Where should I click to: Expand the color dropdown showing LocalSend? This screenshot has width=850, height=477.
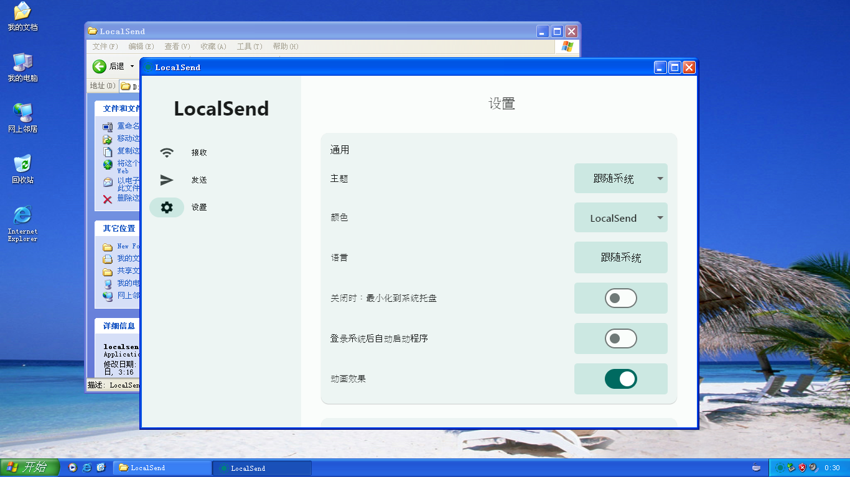pyautogui.click(x=620, y=218)
